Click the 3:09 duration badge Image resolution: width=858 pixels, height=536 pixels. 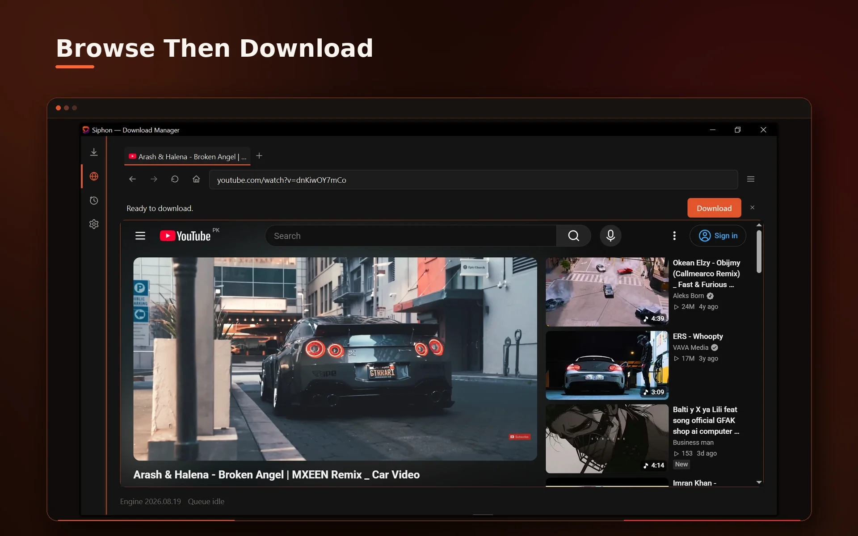(x=654, y=392)
